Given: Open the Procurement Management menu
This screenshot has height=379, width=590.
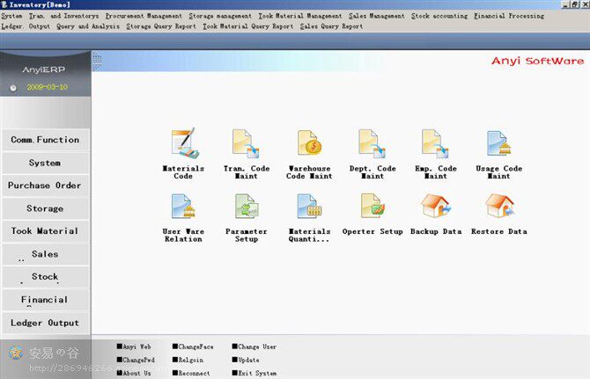Looking at the screenshot, I should (144, 16).
